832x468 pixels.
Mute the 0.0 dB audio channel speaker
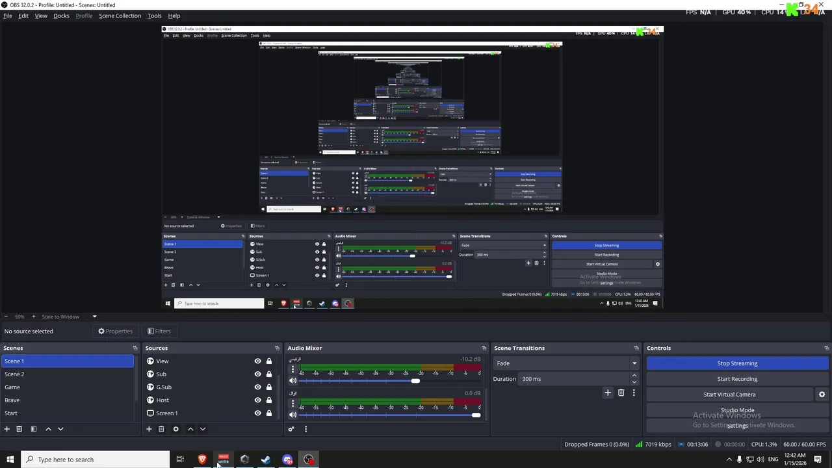[293, 415]
